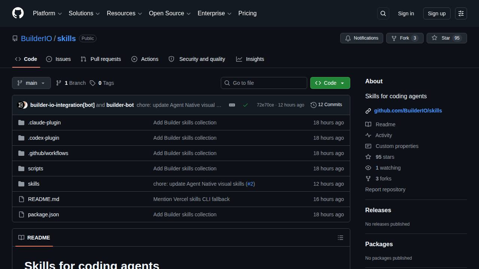Click the Go to file search field
Image resolution: width=479 pixels, height=269 pixels.
264,83
